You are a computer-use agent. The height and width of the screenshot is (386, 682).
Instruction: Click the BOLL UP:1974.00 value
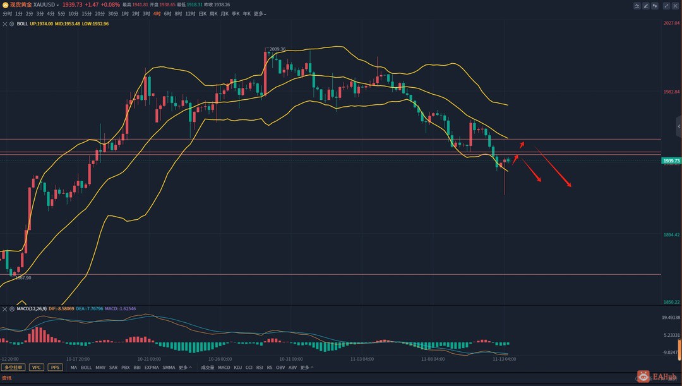click(x=41, y=24)
